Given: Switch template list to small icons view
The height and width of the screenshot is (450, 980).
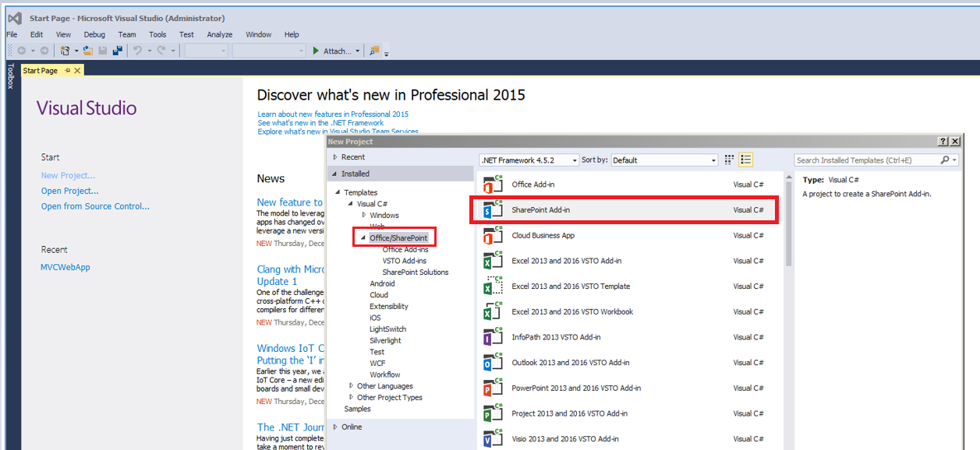Looking at the screenshot, I should pos(730,160).
